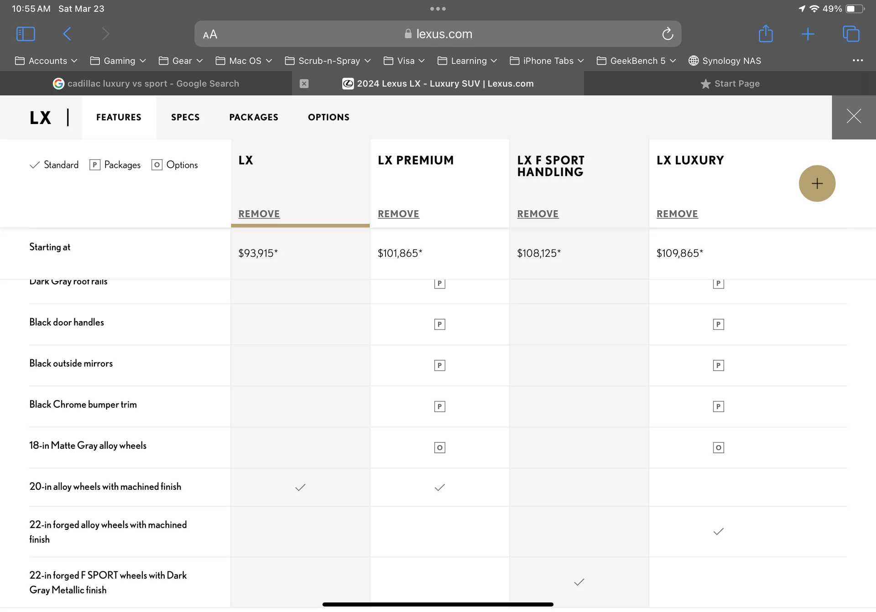
Task: Tap LX Luxury package icon for Black outside mirrors
Action: 718,365
